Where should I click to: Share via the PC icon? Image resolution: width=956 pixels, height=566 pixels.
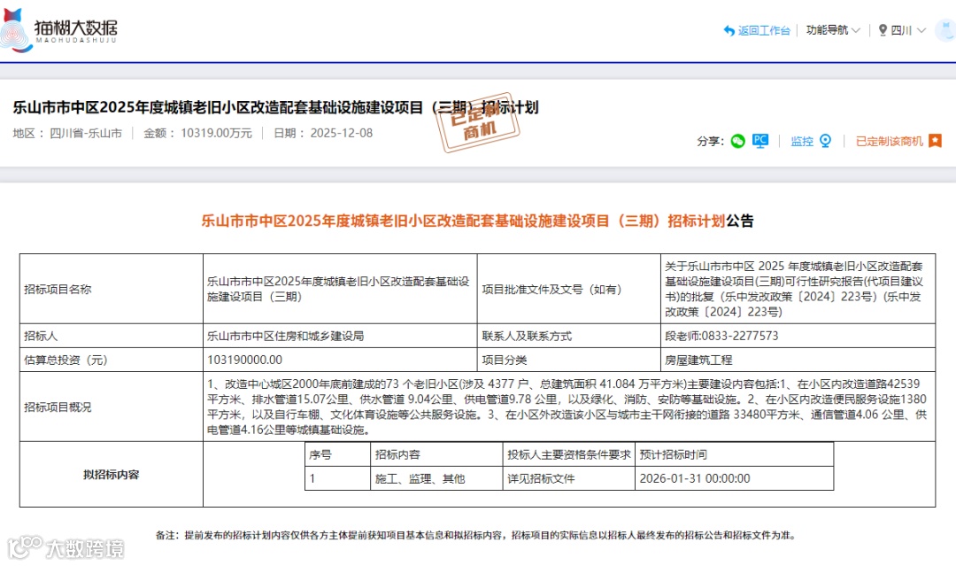[760, 141]
